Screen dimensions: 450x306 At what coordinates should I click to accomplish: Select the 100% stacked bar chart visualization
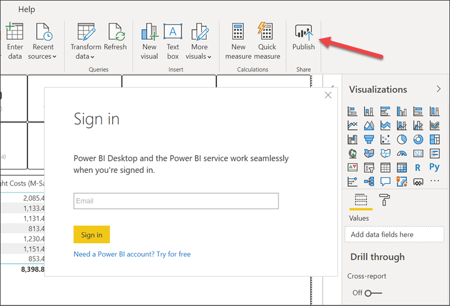[418, 111]
